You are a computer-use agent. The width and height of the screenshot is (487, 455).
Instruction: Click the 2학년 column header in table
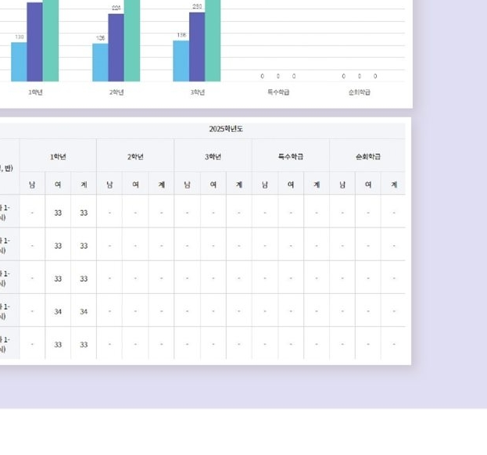point(135,156)
